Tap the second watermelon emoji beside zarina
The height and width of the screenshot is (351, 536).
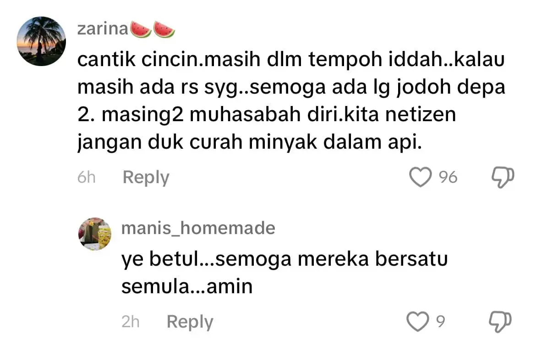click(x=164, y=29)
